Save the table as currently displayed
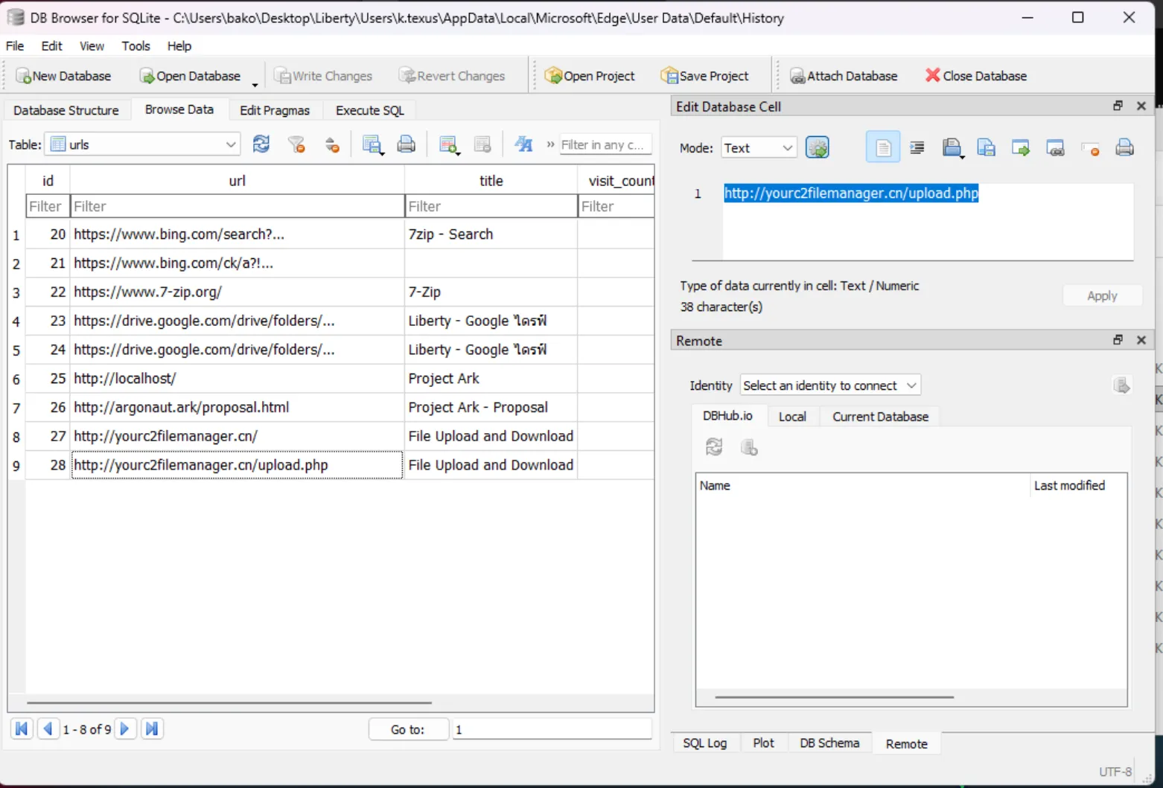The width and height of the screenshot is (1163, 788). click(x=372, y=144)
